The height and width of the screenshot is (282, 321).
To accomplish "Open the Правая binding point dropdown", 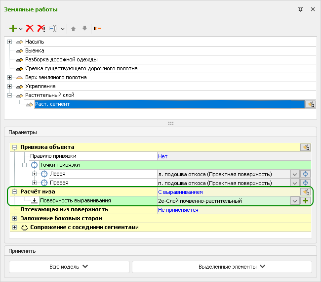I will click(295, 183).
